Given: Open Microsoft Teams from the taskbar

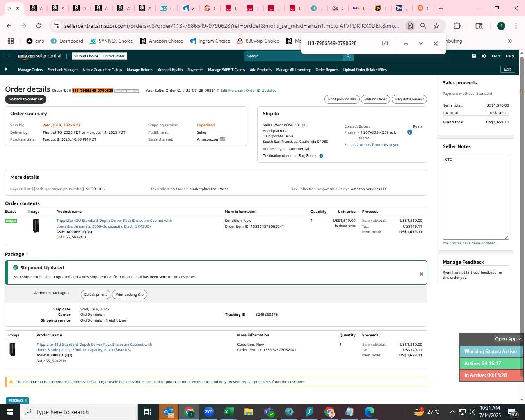Looking at the screenshot, I should coord(269,412).
